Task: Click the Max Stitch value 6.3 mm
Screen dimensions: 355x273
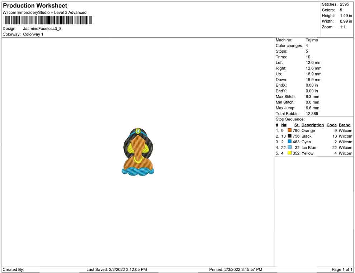Action: [x=312, y=97]
